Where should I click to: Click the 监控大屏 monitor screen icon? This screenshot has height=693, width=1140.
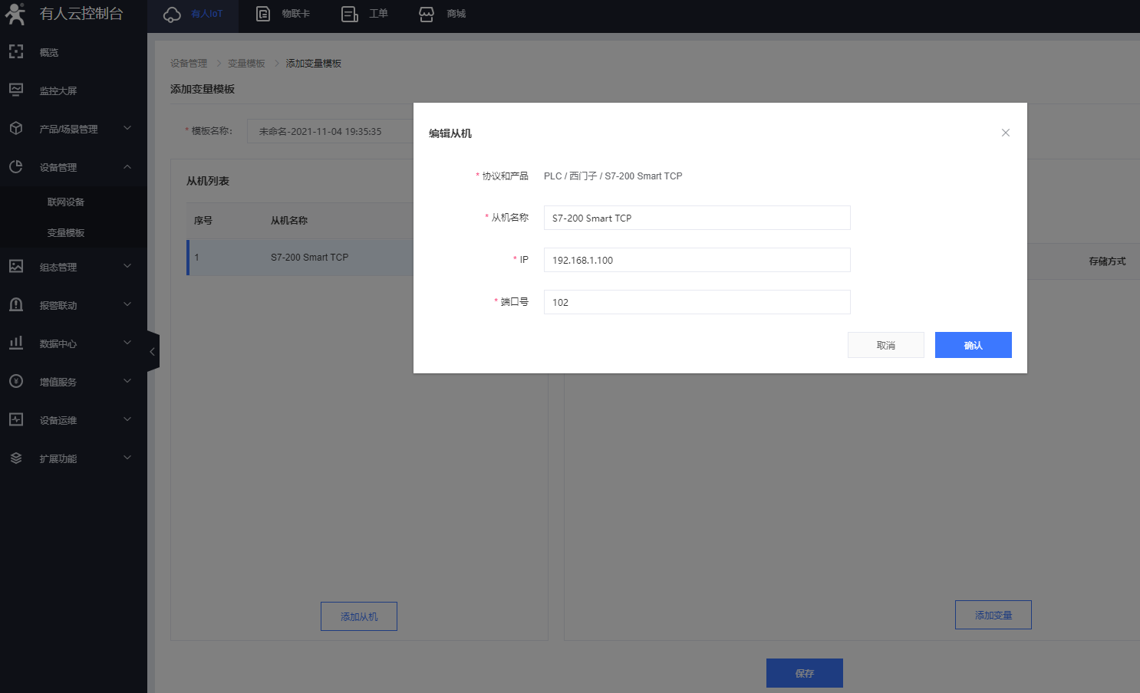16,90
